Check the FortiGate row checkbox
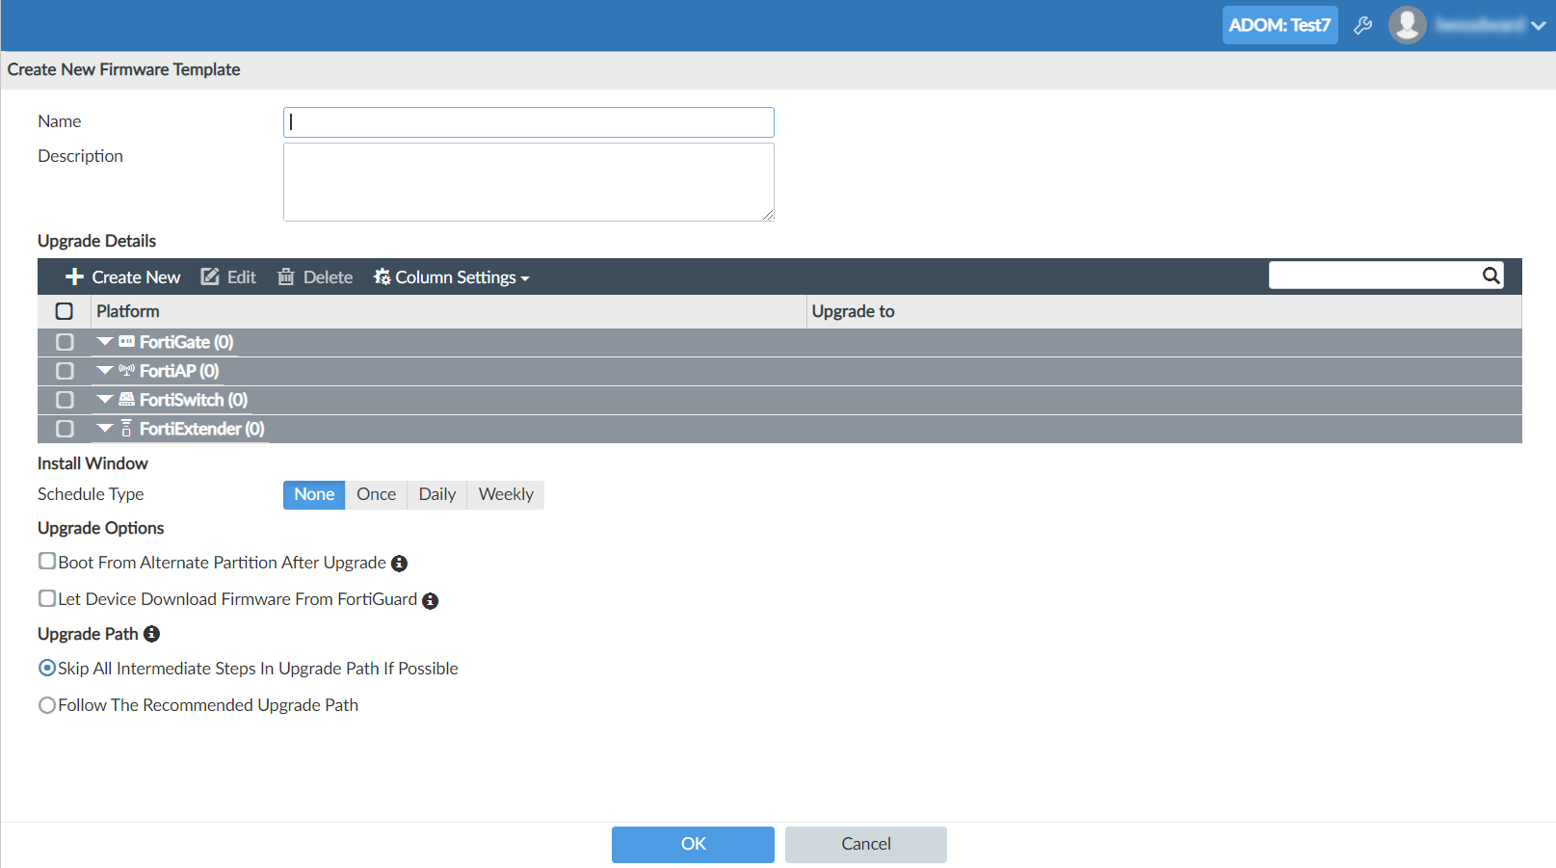This screenshot has height=868, width=1556. click(x=65, y=342)
